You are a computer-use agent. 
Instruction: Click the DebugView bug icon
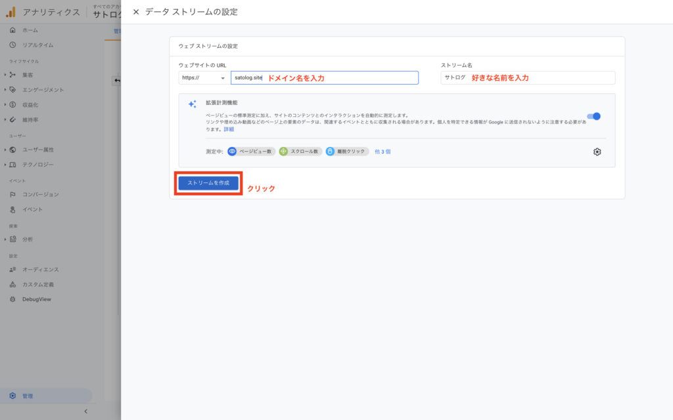[12, 299]
